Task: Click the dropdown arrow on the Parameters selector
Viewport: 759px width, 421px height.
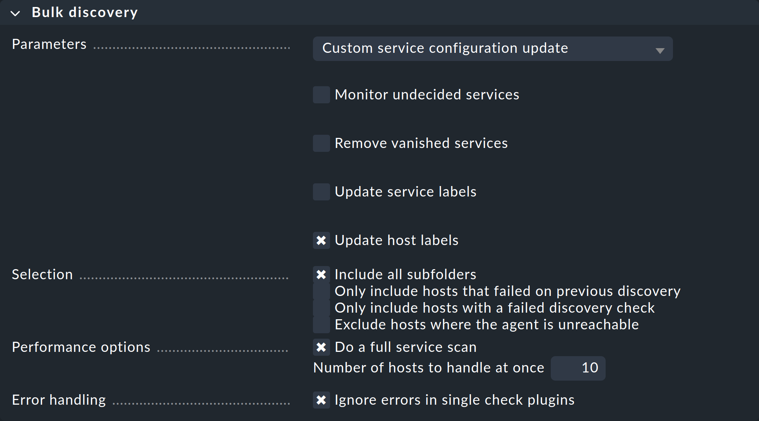Action: (660, 49)
